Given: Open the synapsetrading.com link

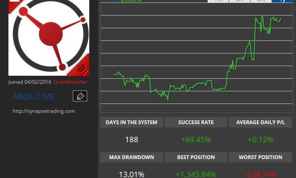Looking at the screenshot, I should coord(44,111).
